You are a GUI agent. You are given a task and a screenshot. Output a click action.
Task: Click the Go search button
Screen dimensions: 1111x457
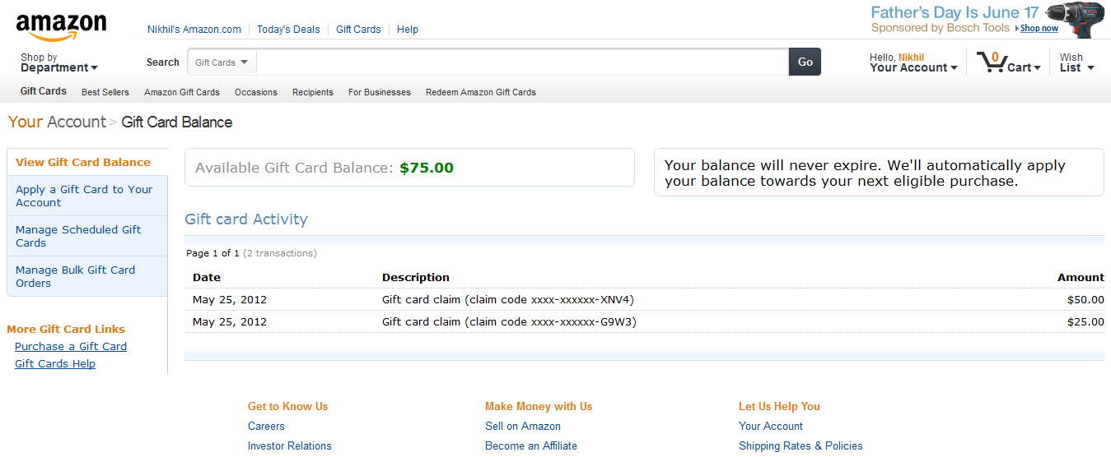click(x=805, y=62)
